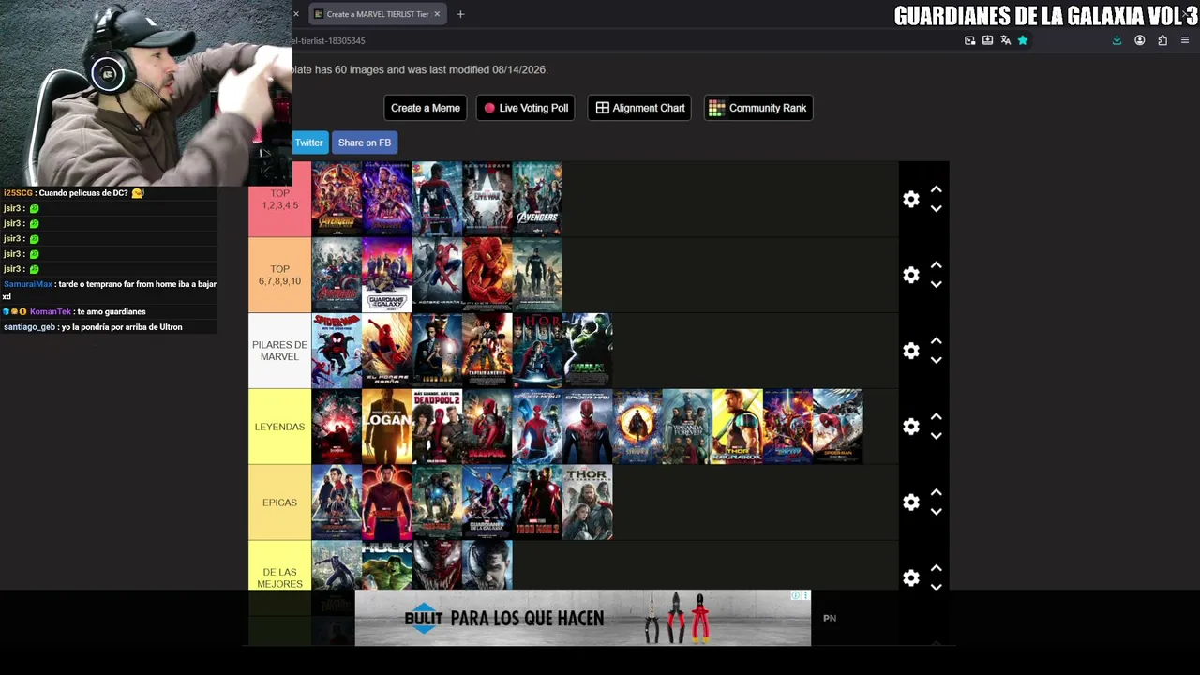Screen dimensions: 1200x675
Task: Click the install app icon in address bar
Action: tap(987, 40)
